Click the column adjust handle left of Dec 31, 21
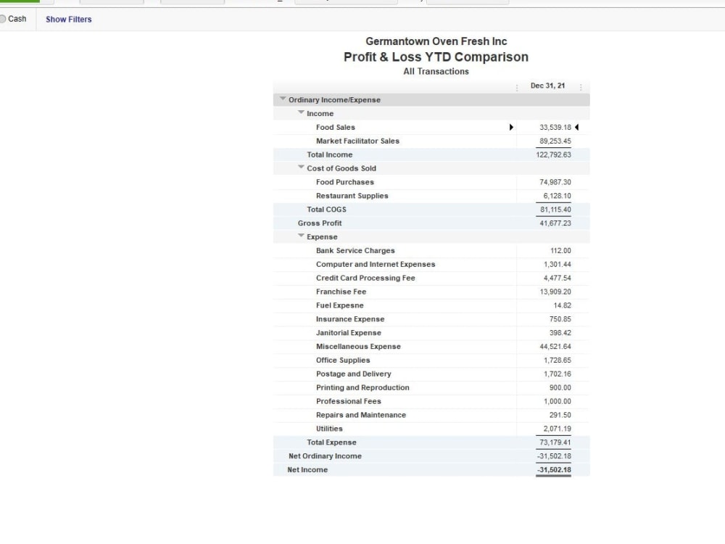Screen dimensions: 725x544 click(516, 86)
